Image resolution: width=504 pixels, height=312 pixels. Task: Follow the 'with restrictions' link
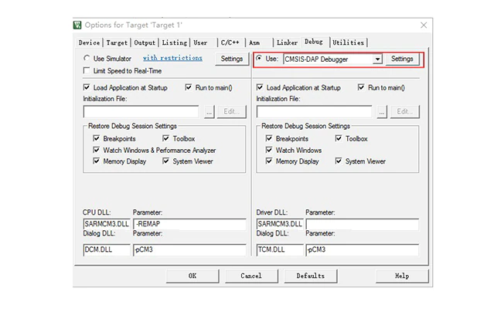pos(172,58)
